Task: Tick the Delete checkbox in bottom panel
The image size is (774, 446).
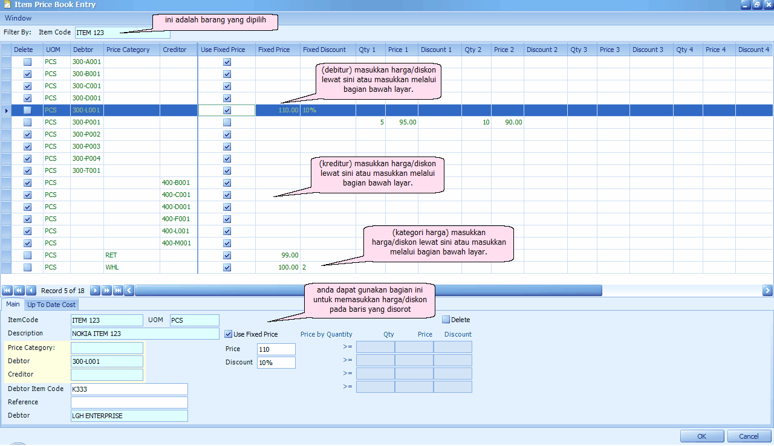Action: [446, 320]
